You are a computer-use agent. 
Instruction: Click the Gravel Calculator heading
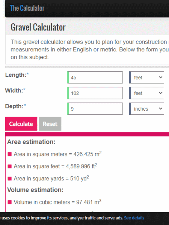[38, 27]
